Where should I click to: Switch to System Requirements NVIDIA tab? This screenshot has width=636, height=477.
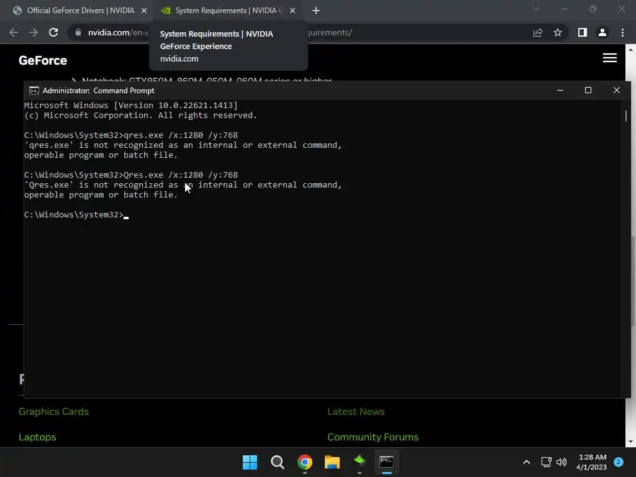click(x=229, y=11)
